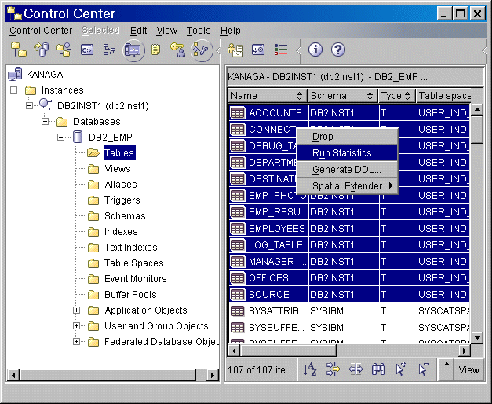The width and height of the screenshot is (492, 404).
Task: Click the Filter icon in bottom toolbar
Action: [333, 369]
